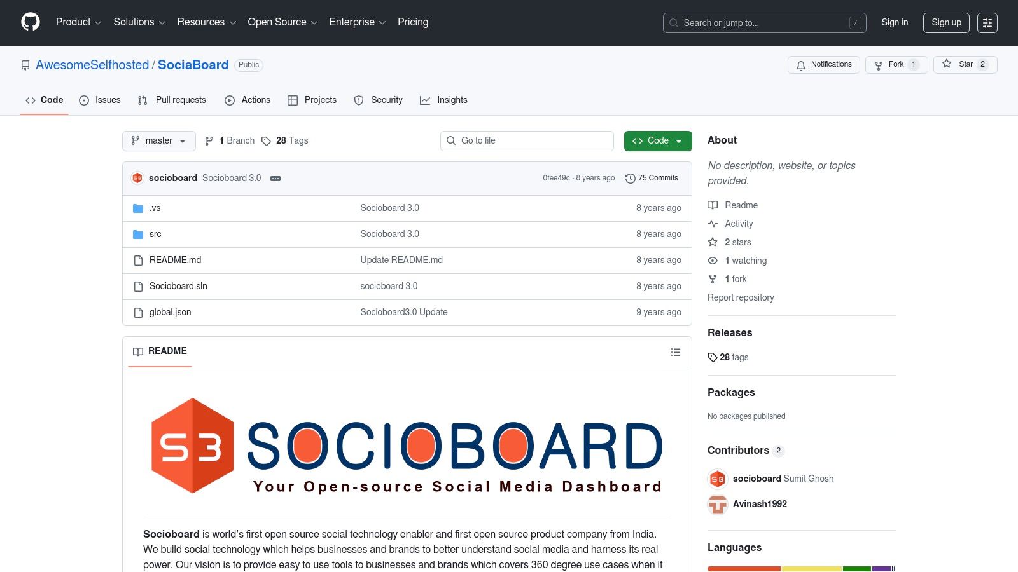
Task: Focus the Search or jump to field
Action: click(764, 23)
